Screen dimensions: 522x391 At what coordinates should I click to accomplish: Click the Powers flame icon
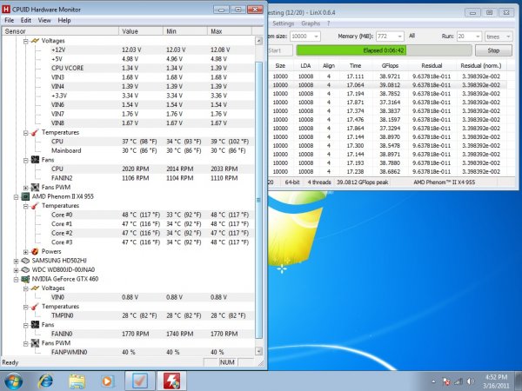[x=35, y=251]
